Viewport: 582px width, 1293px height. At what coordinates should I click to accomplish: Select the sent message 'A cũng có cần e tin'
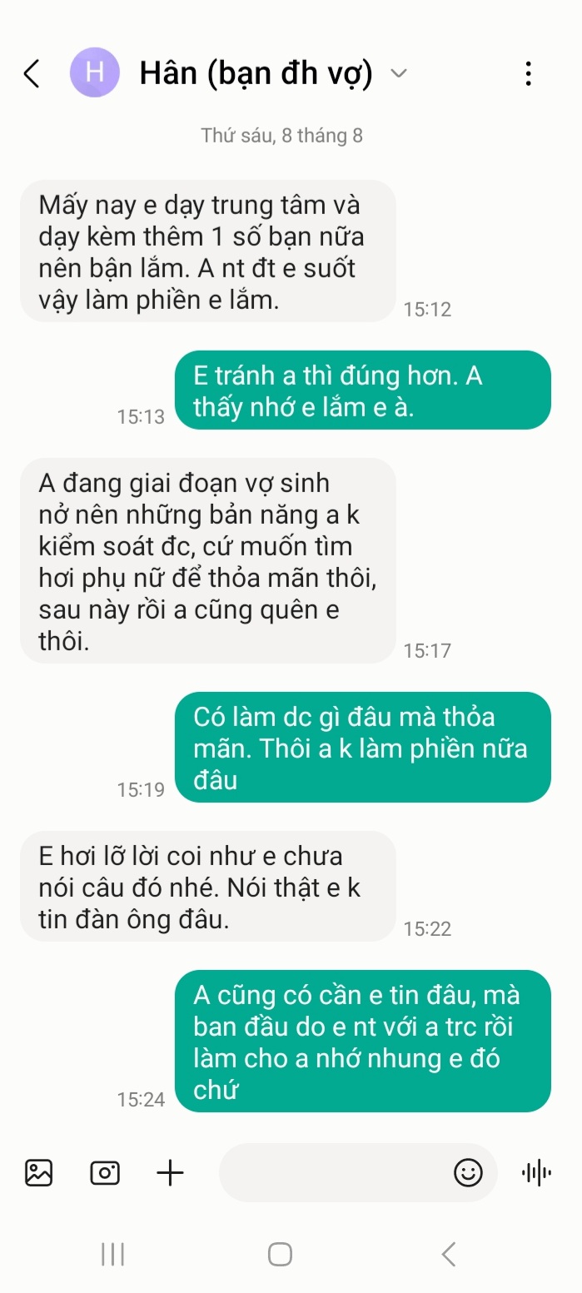point(363,1042)
